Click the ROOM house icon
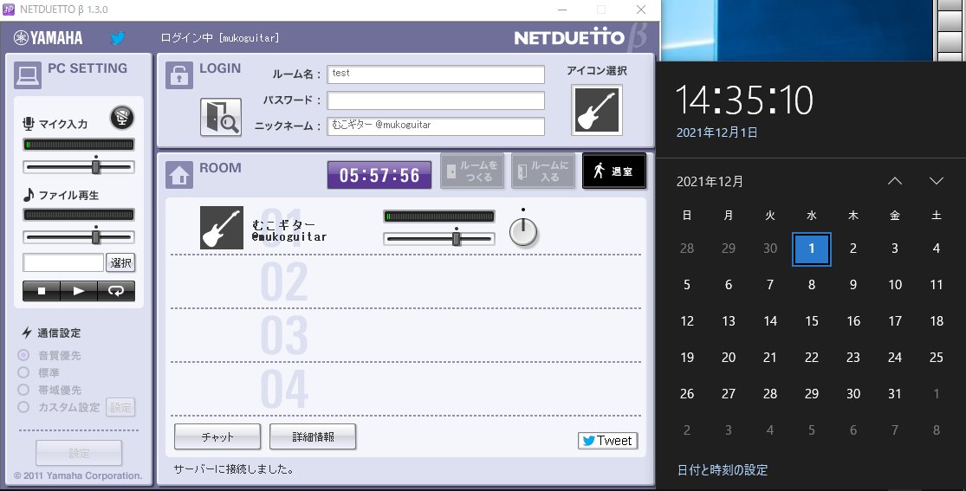The width and height of the screenshot is (966, 491). [178, 176]
